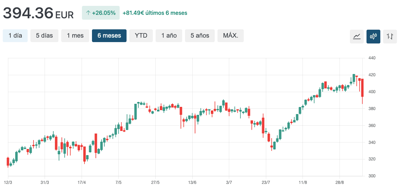This screenshot has height=187, width=399.
Task: Click the 300 value on price axis
Action: (372, 176)
